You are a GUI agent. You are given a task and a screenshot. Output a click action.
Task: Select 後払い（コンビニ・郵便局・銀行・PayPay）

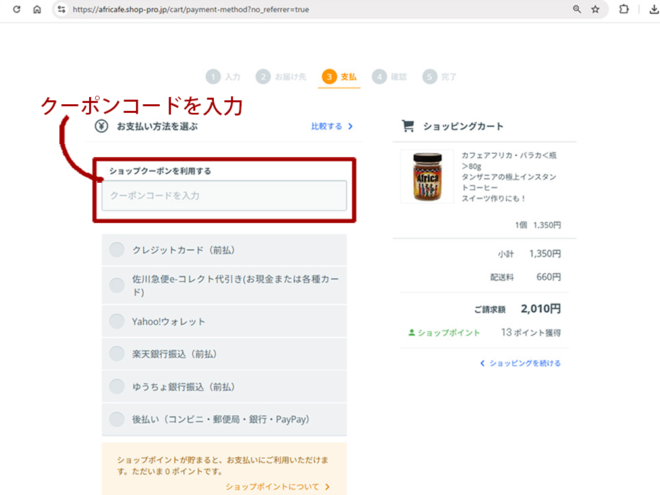(x=117, y=419)
